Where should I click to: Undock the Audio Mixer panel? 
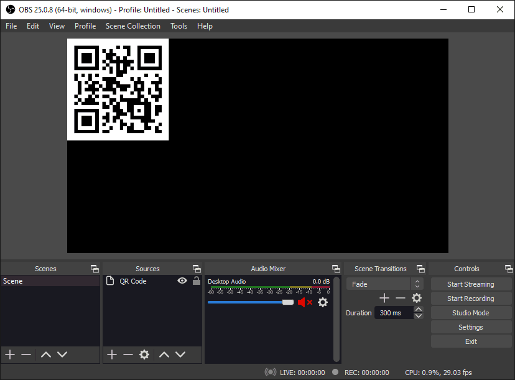(336, 269)
